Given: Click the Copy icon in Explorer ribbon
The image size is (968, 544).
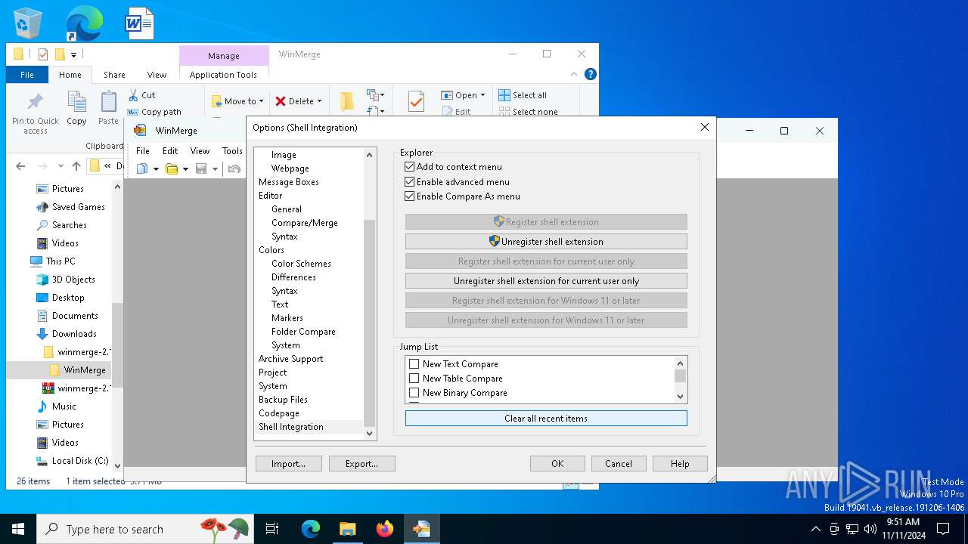Looking at the screenshot, I should point(76,102).
